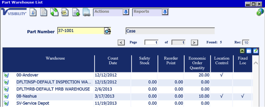Click the 20.00 economic order quantity
The width and height of the screenshot is (265, 107).
(204, 75)
